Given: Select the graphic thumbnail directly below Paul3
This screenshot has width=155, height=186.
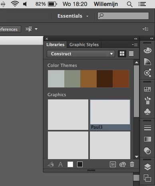Looking at the screenshot, I should click(x=110, y=145).
